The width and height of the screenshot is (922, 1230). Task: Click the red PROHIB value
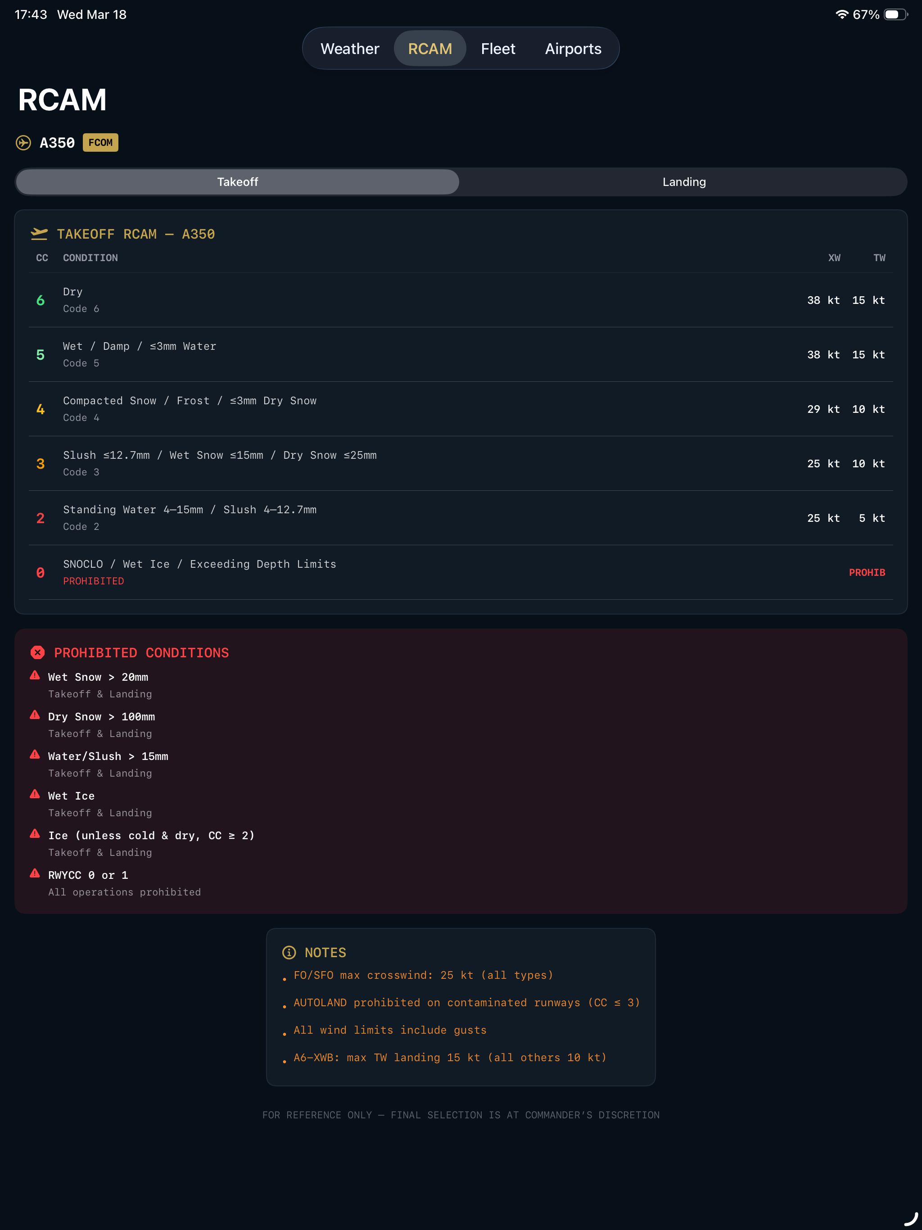click(x=867, y=573)
